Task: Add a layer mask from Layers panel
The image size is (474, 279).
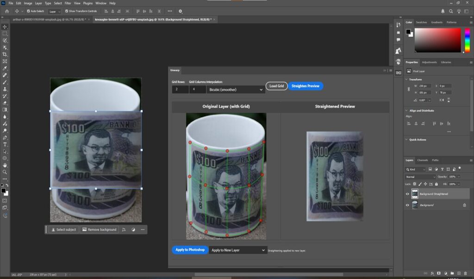Action: pyautogui.click(x=439, y=273)
